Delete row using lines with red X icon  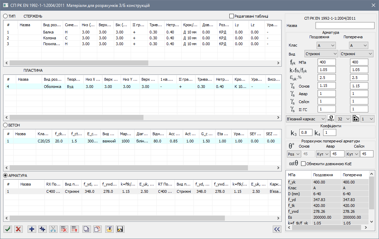click(64, 229)
